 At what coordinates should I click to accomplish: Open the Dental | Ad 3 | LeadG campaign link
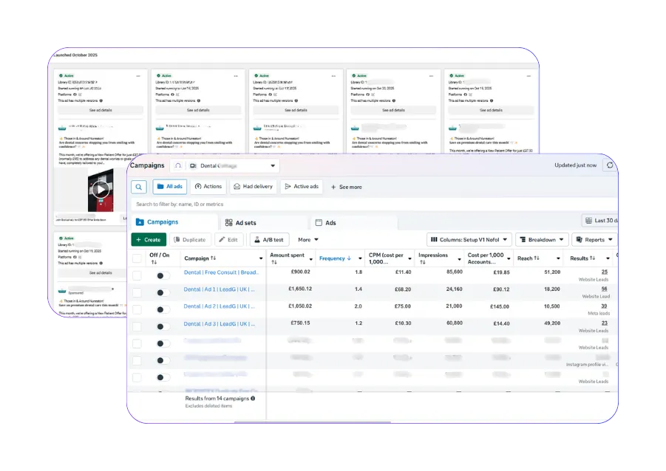[x=220, y=324]
